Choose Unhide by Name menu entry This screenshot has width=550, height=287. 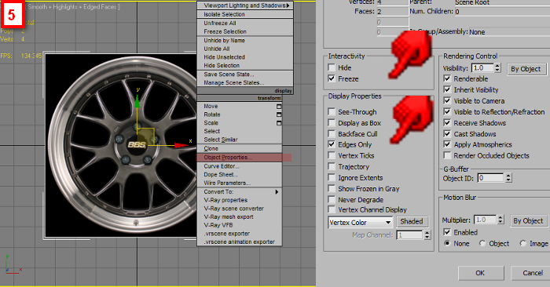coord(245,40)
